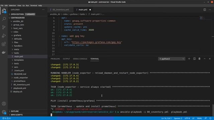
Task: Open editor More Actions menu
Action: [x=210, y=10]
